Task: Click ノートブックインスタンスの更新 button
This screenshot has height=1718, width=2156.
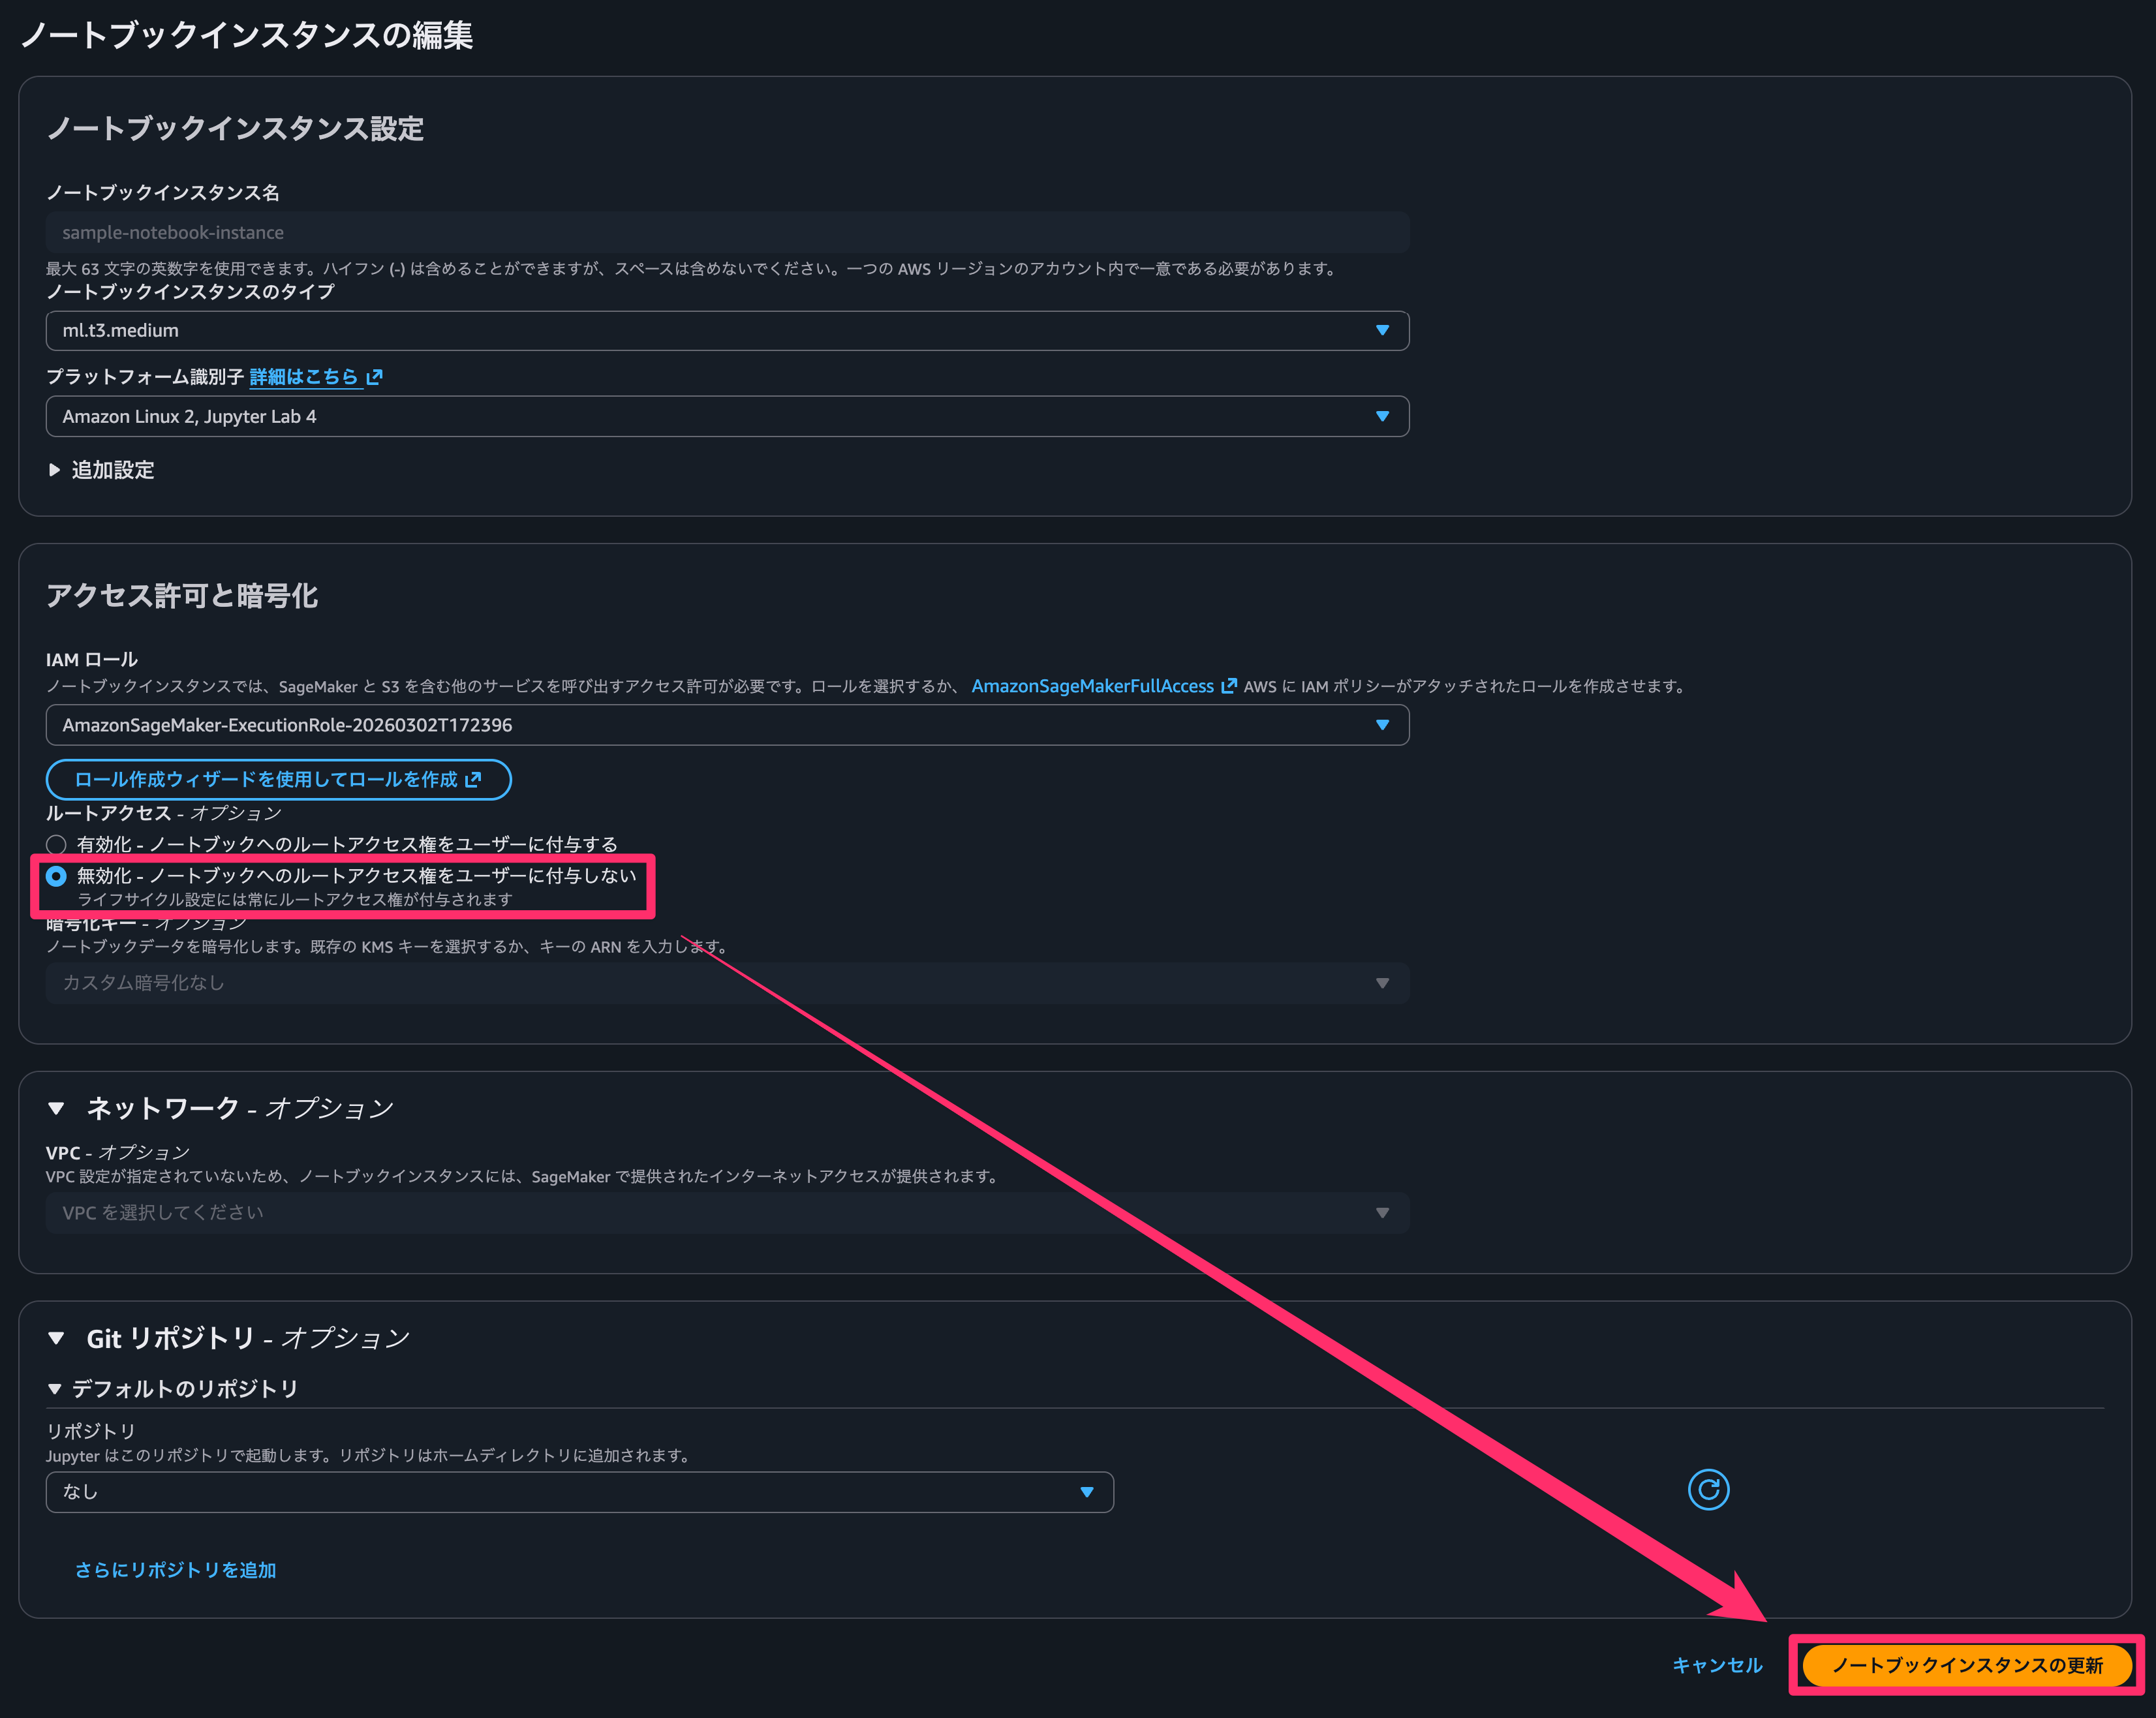Action: tap(1966, 1665)
